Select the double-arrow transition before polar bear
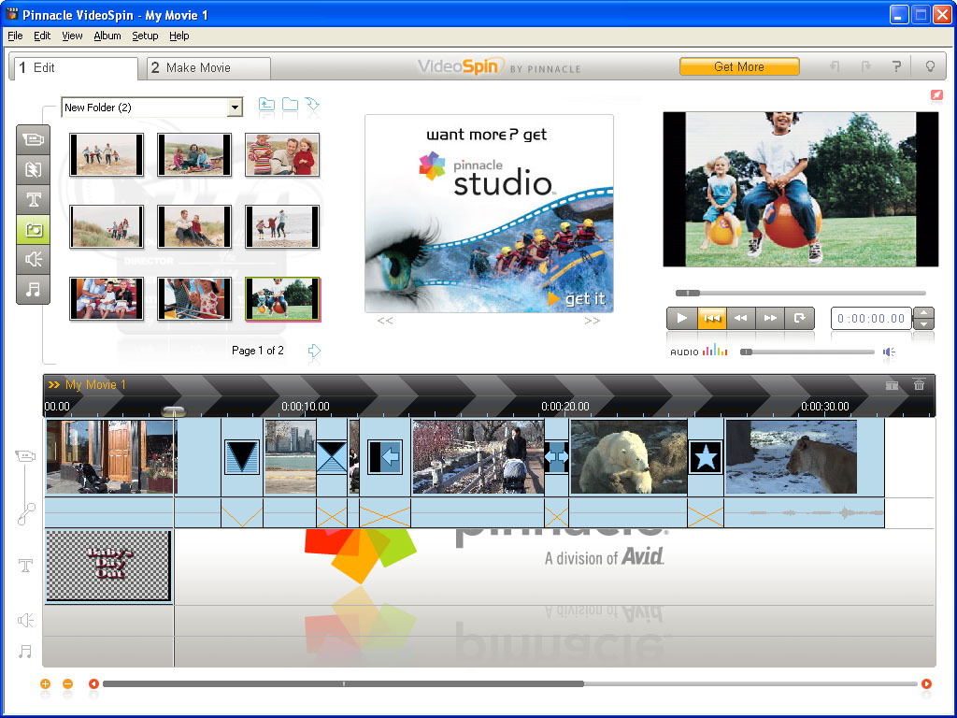 (x=556, y=457)
